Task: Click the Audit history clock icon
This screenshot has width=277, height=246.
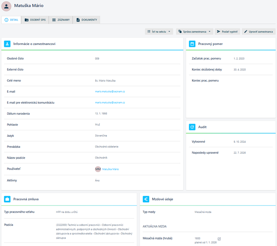Action: 192,127
